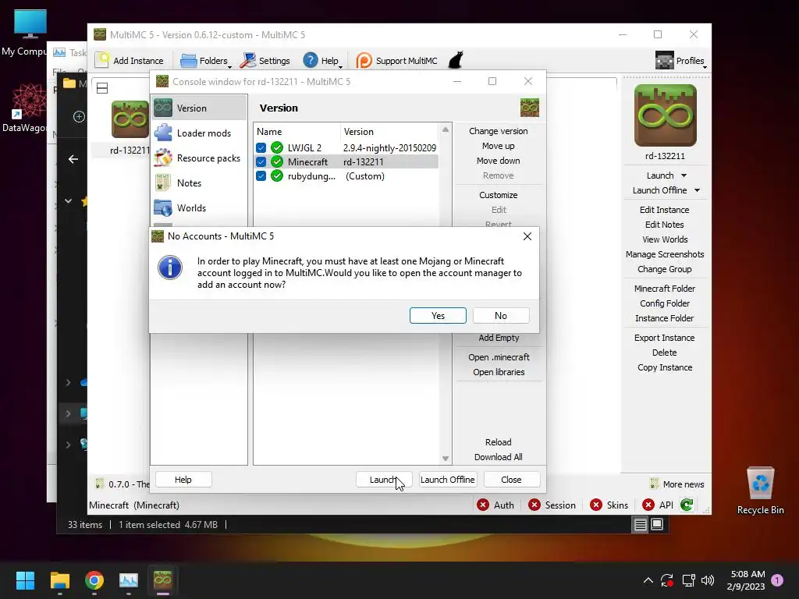Select the 2.9.4-nightly-20150209 version cell
Viewport: 799px width, 599px height.
point(389,147)
